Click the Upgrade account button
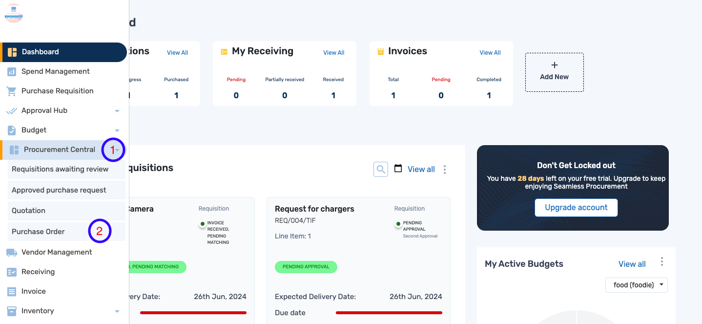This screenshot has height=324, width=702. coord(576,207)
